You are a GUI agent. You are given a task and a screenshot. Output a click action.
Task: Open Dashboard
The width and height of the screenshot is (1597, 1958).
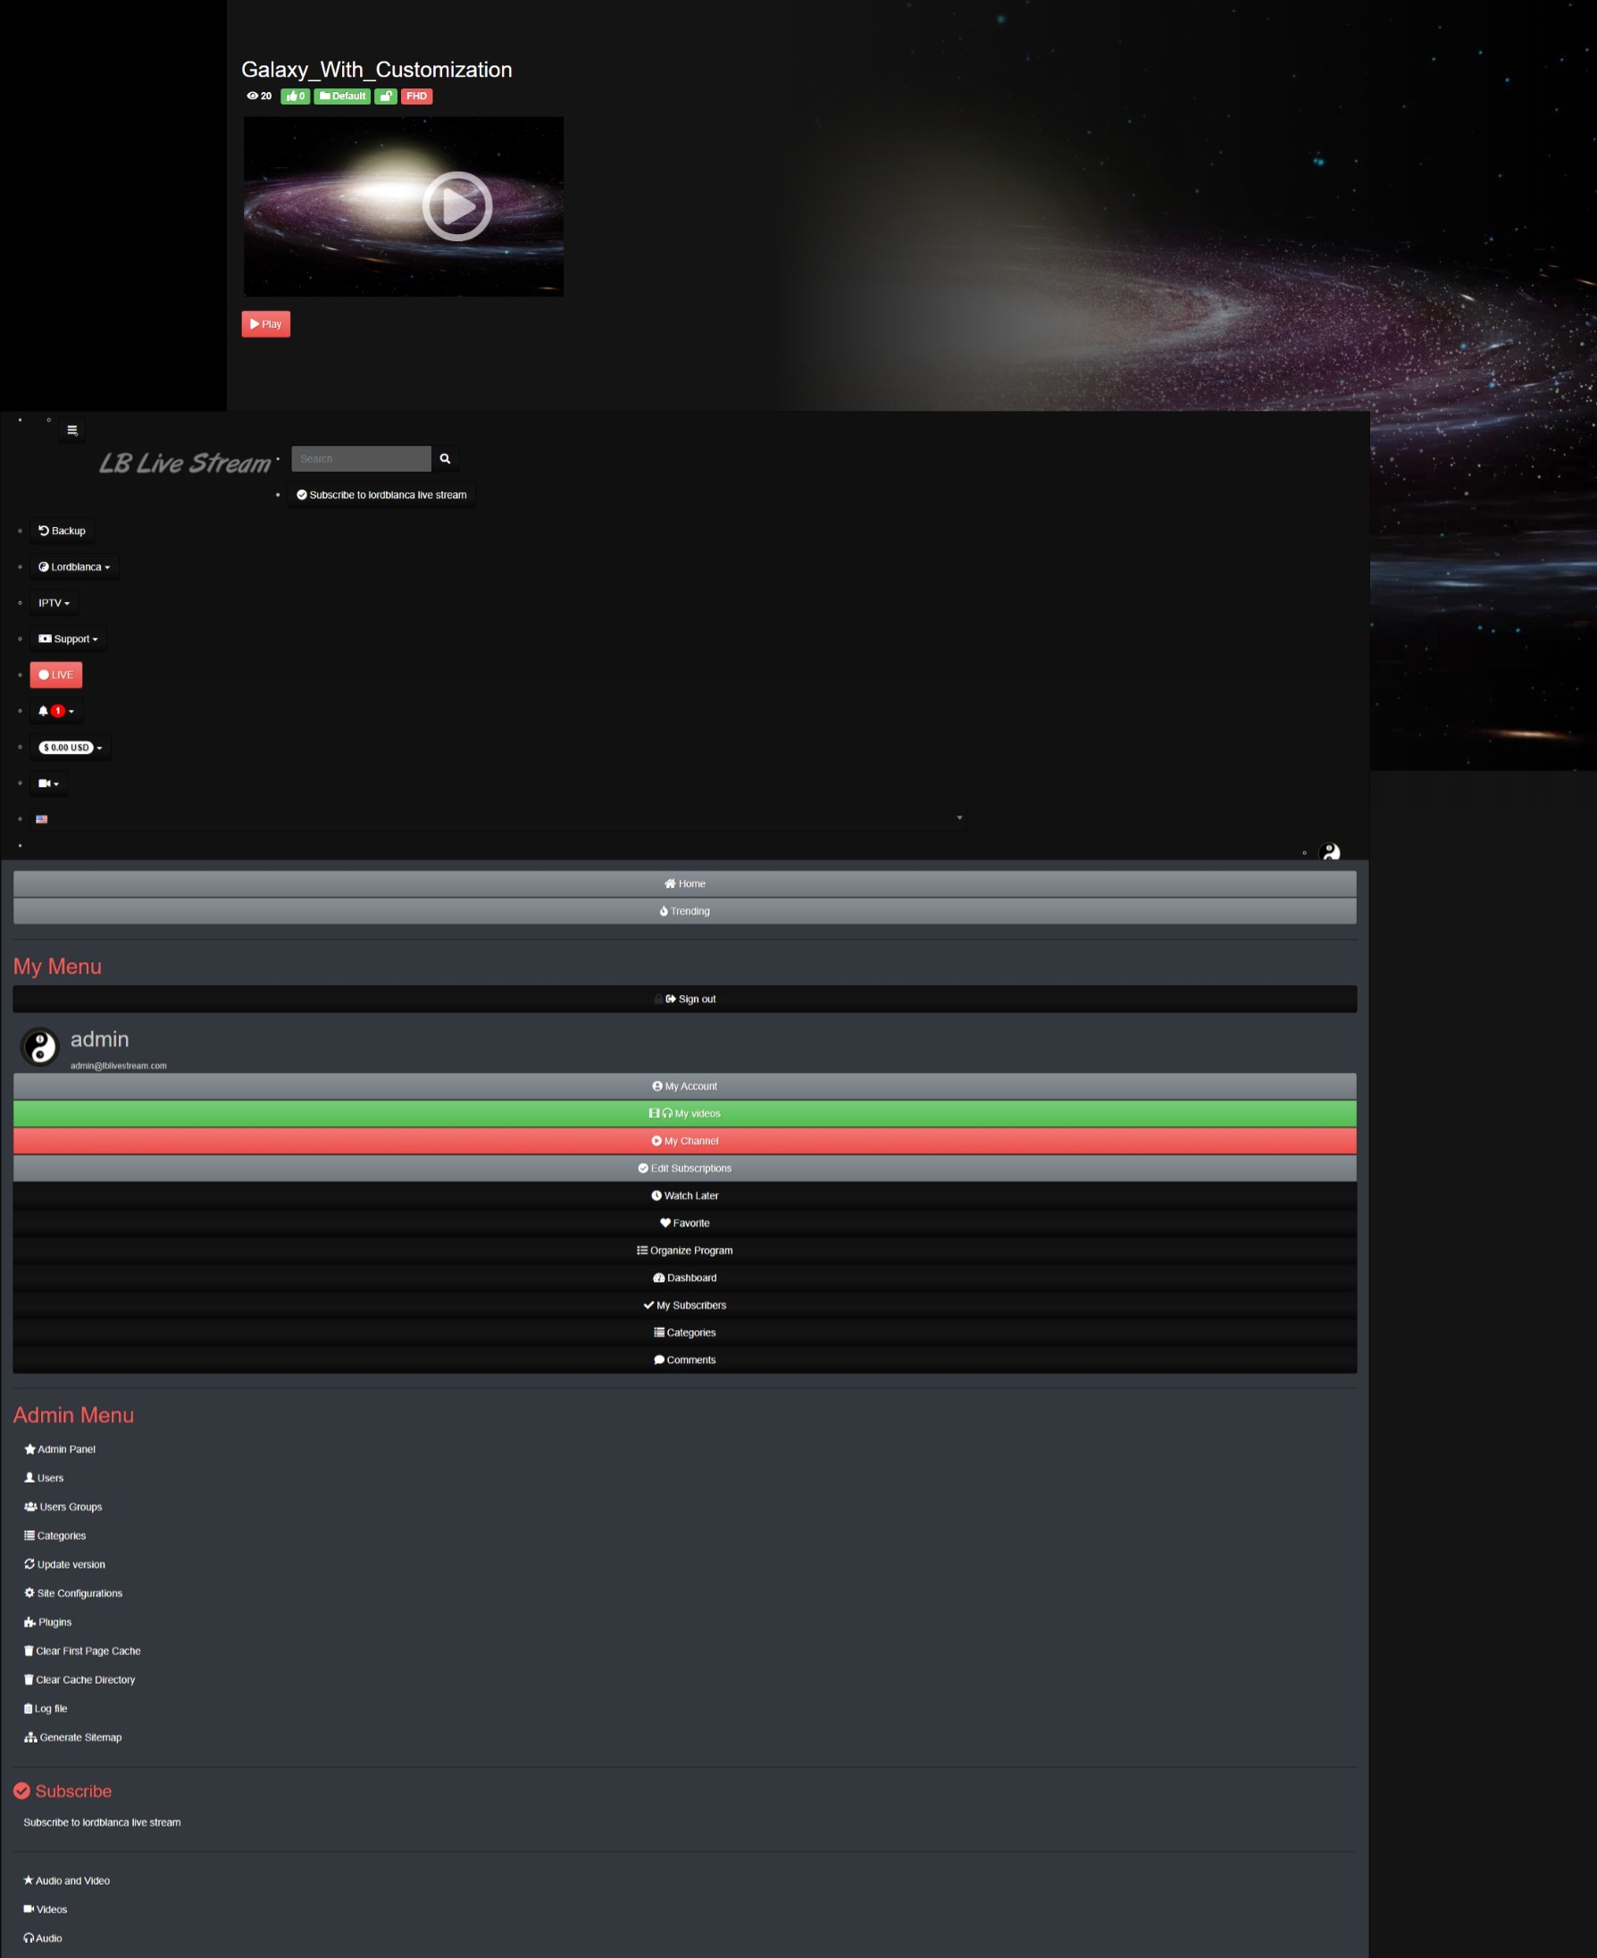click(684, 1277)
